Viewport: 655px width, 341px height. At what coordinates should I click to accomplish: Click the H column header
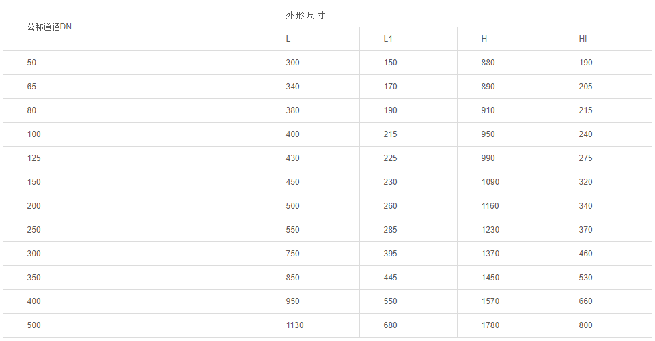[x=484, y=39]
